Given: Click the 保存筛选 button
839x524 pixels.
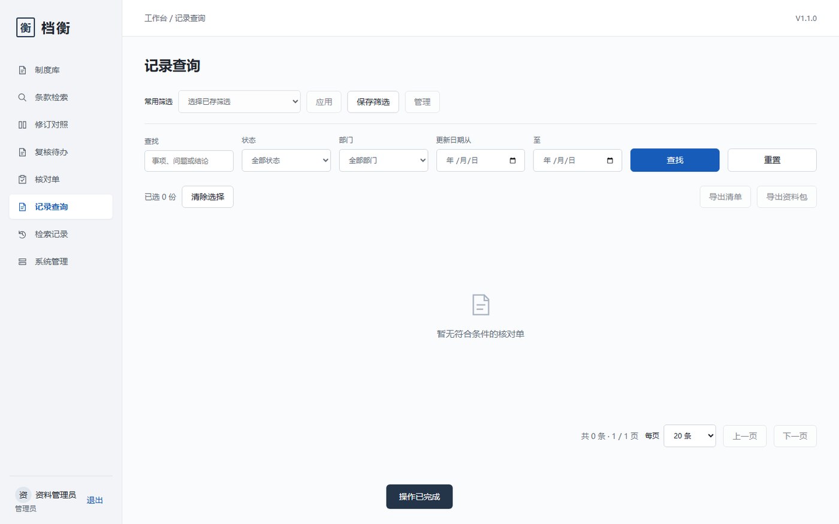Looking at the screenshot, I should tap(373, 102).
